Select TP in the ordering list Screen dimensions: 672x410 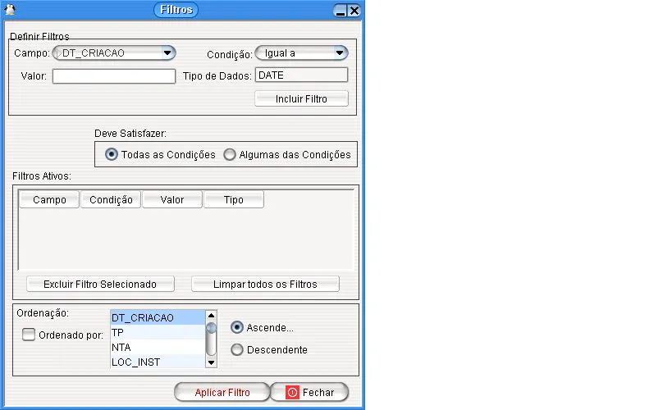tap(158, 332)
